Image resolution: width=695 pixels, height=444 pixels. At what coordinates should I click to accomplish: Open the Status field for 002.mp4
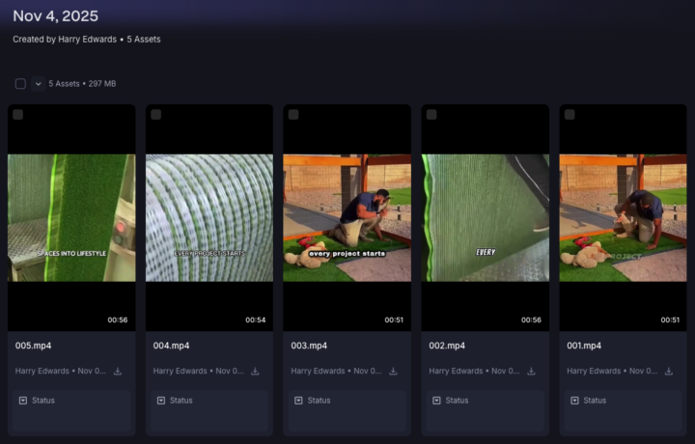pos(485,411)
